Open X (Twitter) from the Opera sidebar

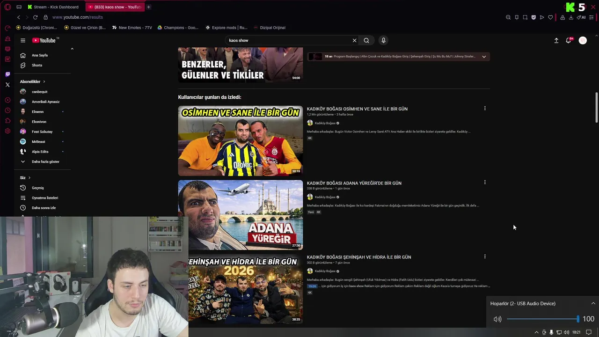pos(7,85)
